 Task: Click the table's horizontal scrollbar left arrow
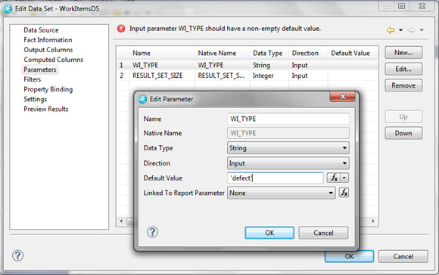pos(121,221)
